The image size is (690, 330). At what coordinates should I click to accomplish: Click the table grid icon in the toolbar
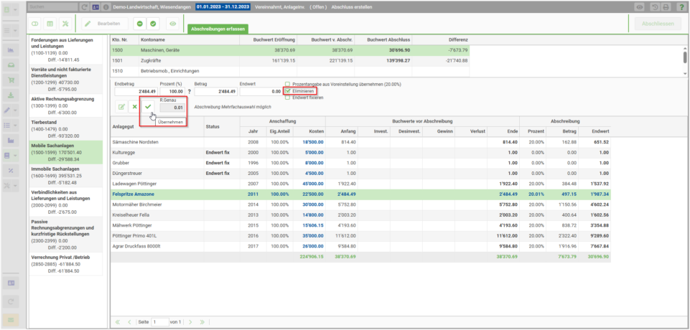point(50,24)
